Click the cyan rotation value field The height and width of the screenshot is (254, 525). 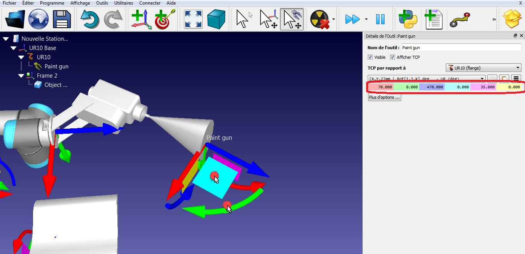pyautogui.click(x=457, y=87)
